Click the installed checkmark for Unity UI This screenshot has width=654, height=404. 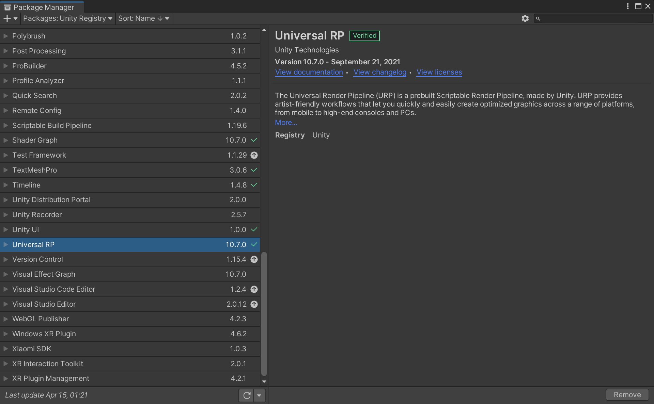pyautogui.click(x=254, y=229)
